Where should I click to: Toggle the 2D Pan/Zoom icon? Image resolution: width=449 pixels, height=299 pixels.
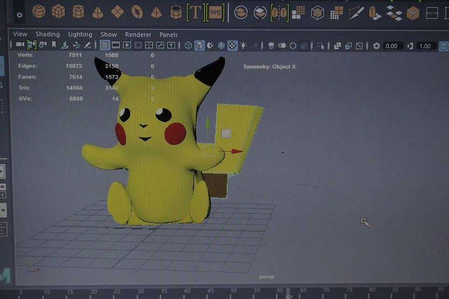tap(76, 45)
